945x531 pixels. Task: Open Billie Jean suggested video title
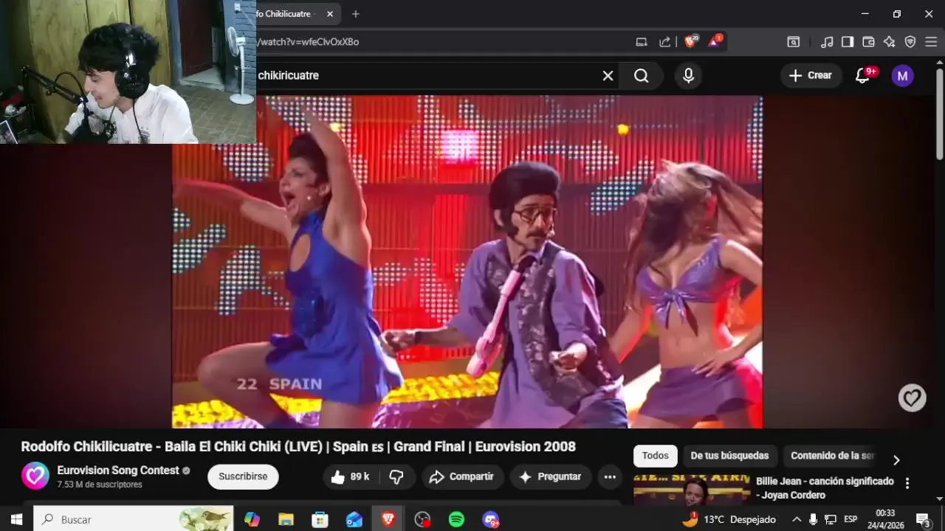tap(825, 488)
